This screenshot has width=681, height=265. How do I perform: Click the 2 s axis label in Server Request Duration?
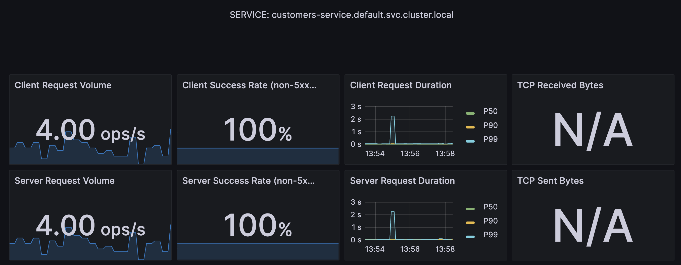[356, 215]
